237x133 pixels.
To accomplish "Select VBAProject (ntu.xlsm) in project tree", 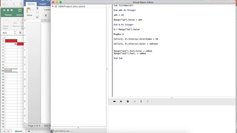I will [x=71, y=6].
